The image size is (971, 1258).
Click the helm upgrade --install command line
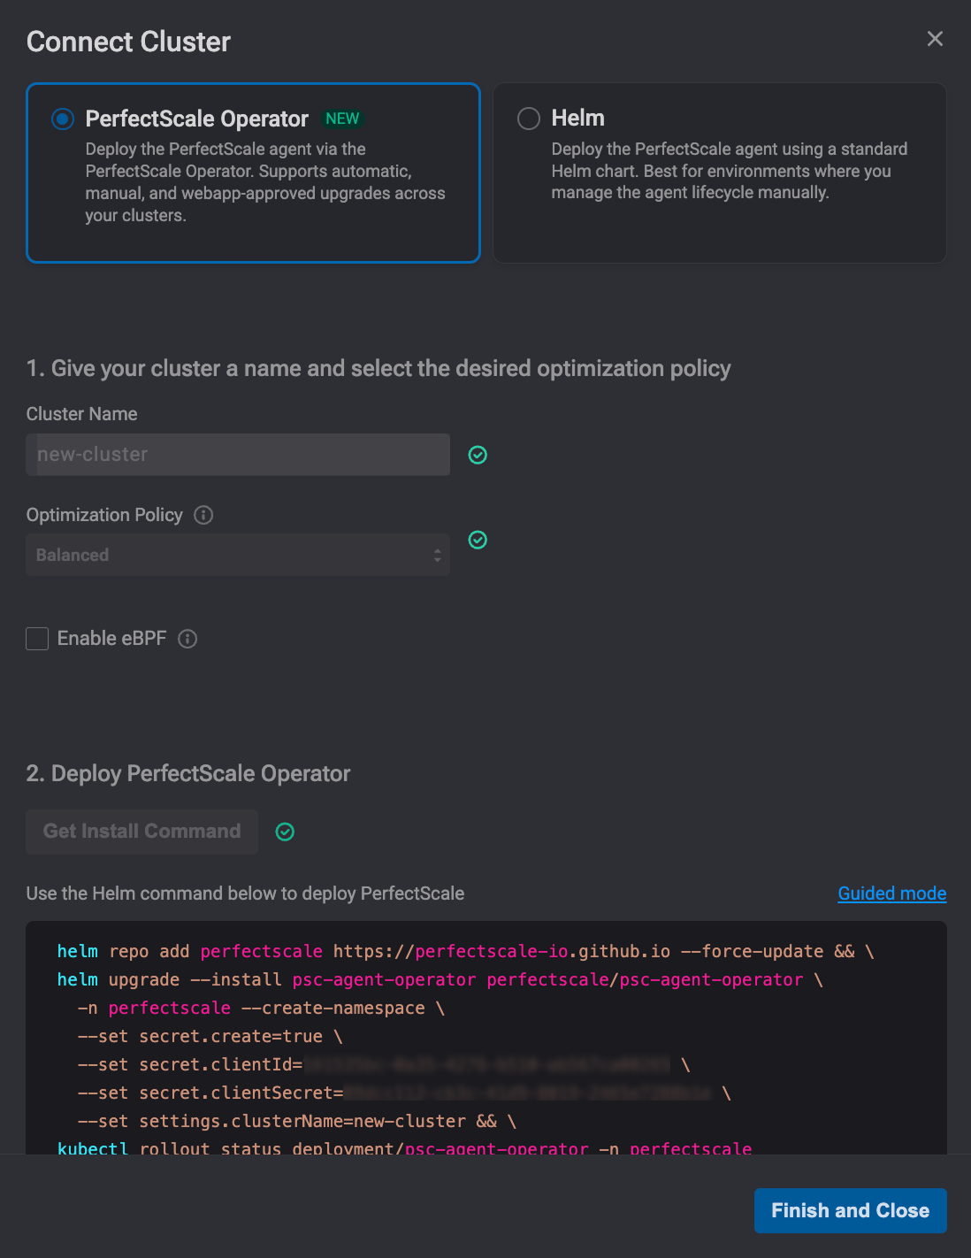[x=440, y=979]
